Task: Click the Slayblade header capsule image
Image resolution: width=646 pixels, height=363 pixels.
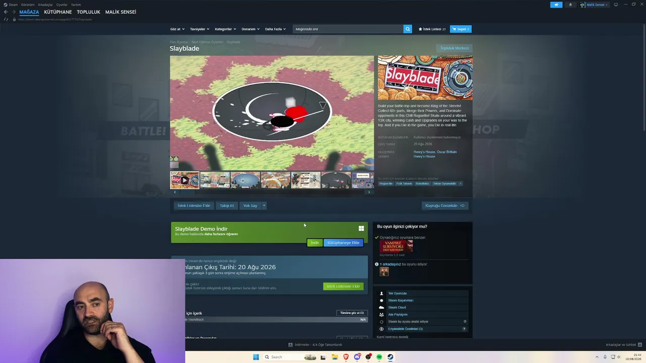Action: [425, 78]
